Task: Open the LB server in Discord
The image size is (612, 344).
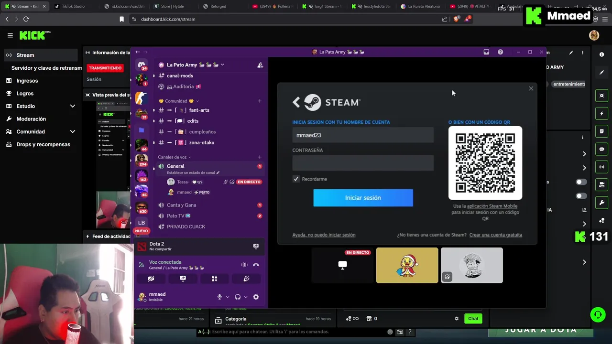Action: coord(142,223)
